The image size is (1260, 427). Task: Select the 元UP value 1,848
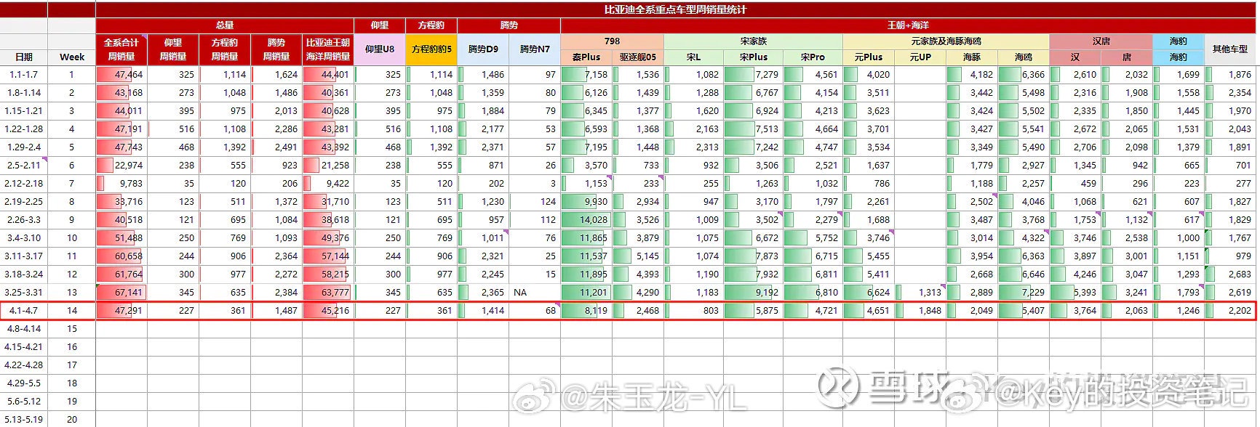[x=920, y=310]
